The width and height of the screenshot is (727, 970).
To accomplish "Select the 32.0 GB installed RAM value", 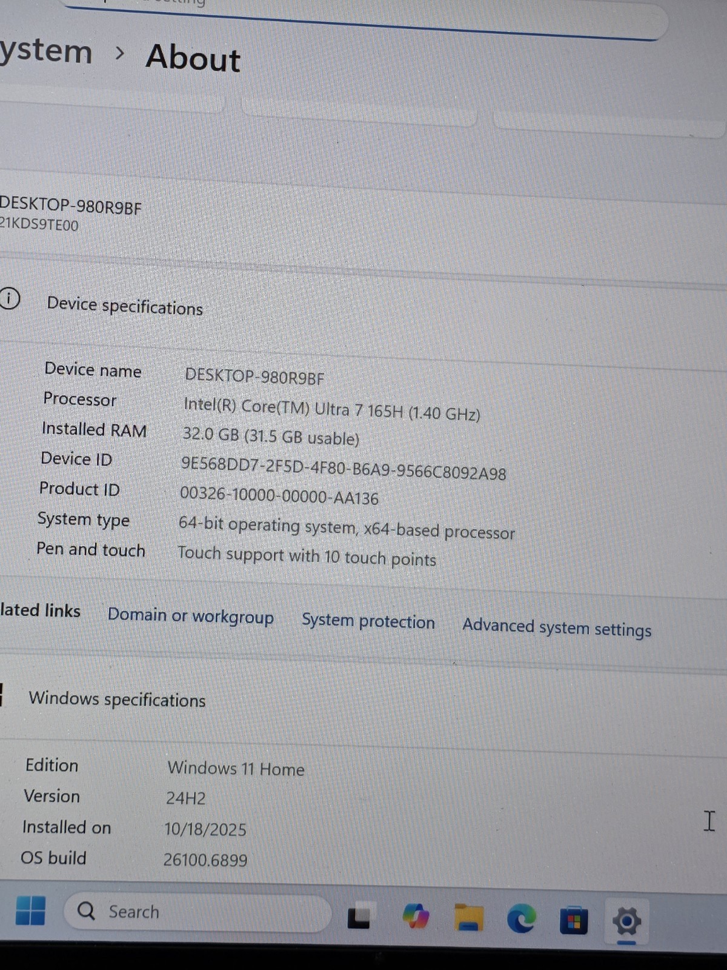I will coord(271,436).
